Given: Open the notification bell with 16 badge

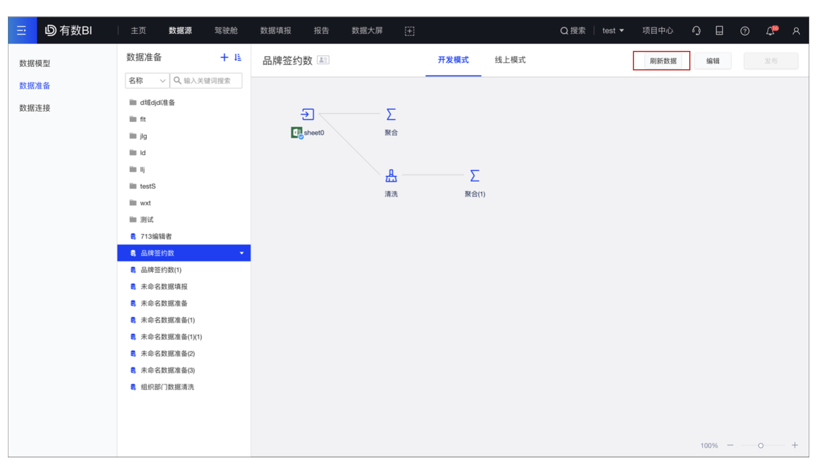Looking at the screenshot, I should 769,30.
